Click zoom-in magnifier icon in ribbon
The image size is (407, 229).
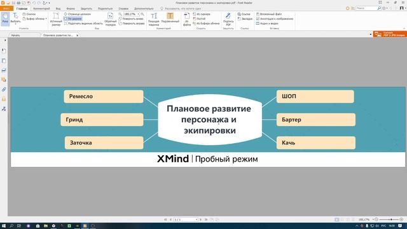(x=142, y=14)
